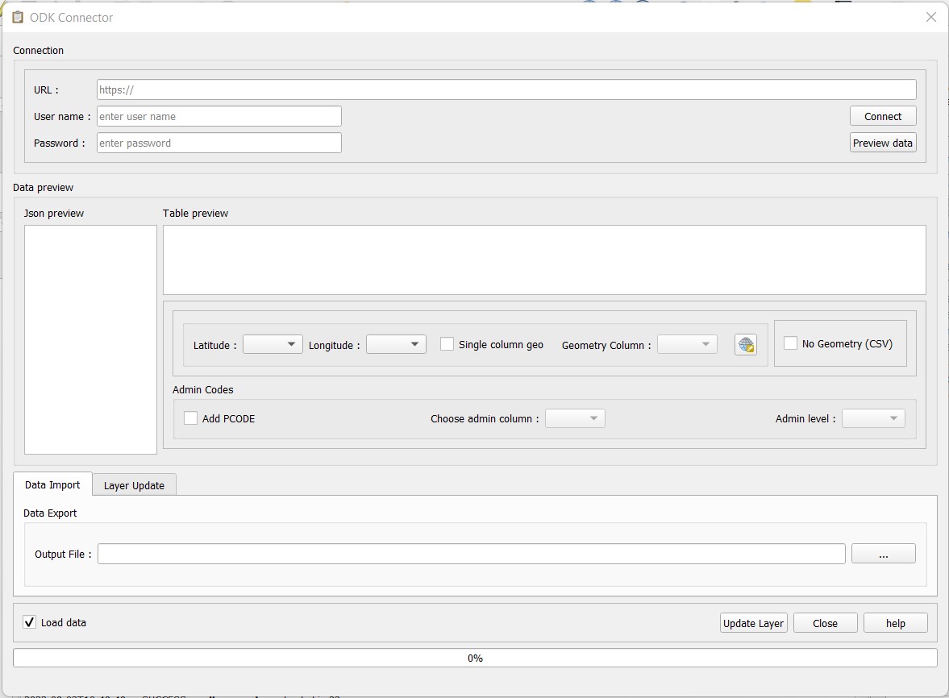
Task: Open help for ODK Connector
Action: coord(895,623)
